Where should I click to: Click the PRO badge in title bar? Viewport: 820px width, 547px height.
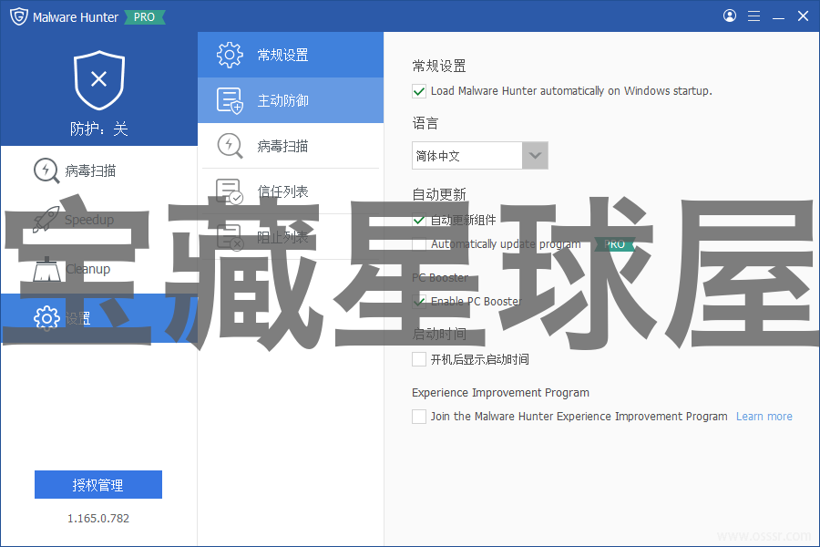coord(144,17)
